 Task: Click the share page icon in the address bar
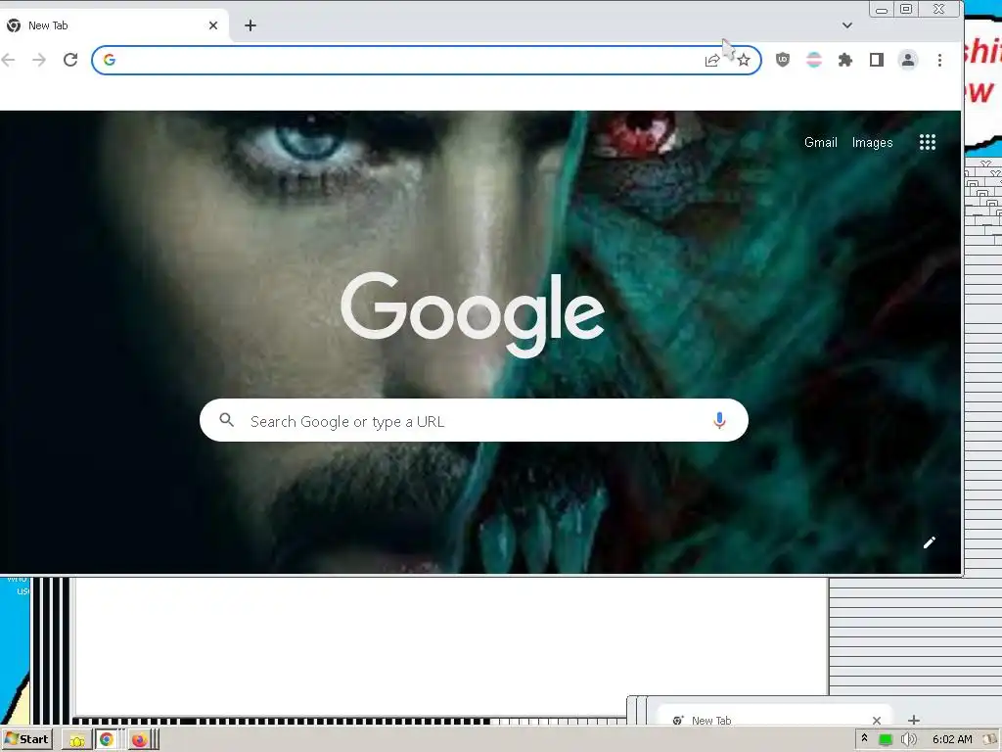click(712, 60)
